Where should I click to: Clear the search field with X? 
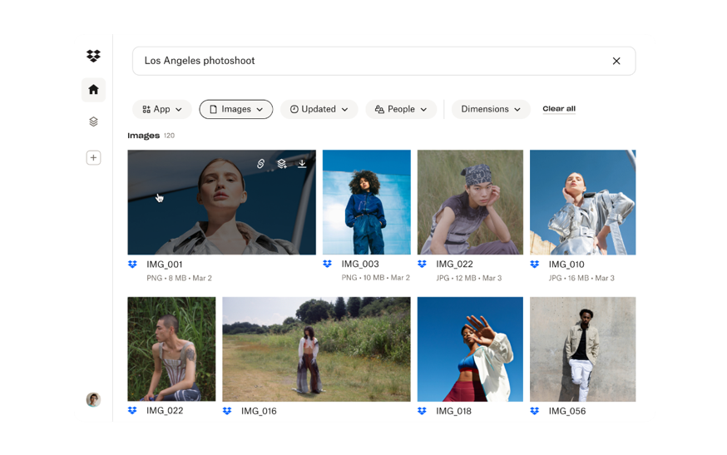click(616, 61)
